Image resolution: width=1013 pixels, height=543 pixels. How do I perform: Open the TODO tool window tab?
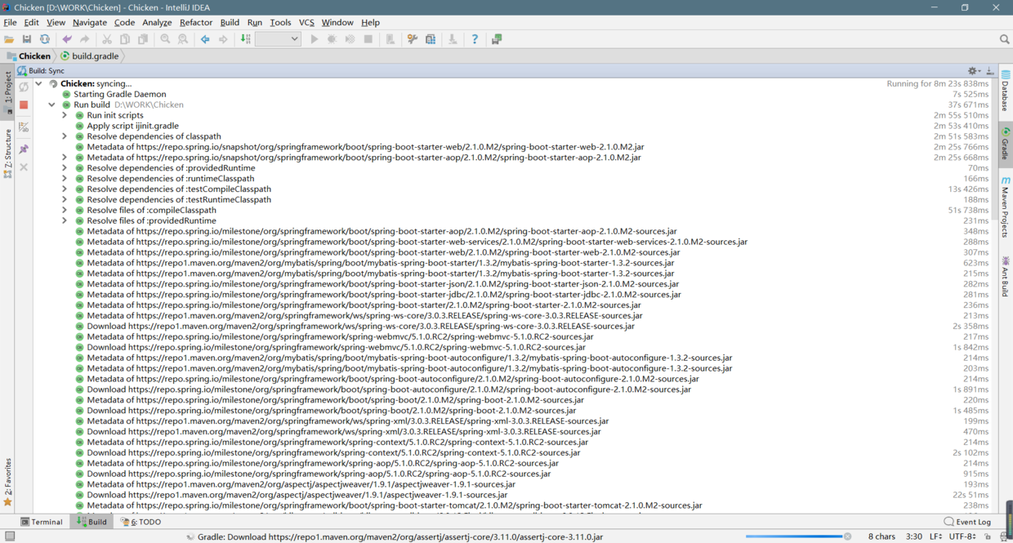(x=141, y=522)
